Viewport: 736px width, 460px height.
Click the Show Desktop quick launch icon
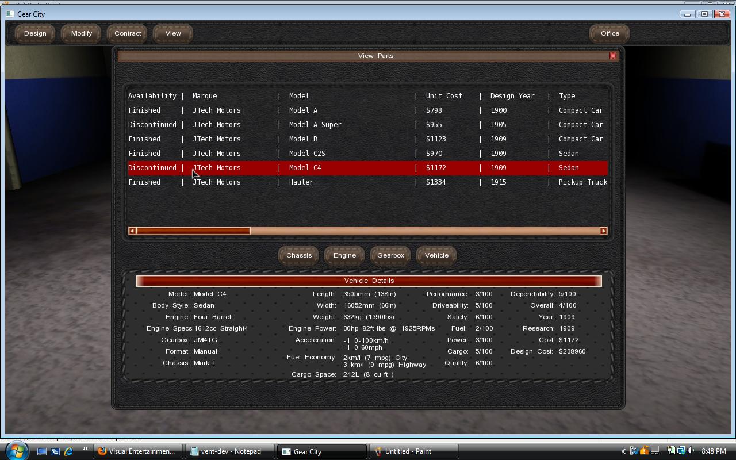pos(42,451)
